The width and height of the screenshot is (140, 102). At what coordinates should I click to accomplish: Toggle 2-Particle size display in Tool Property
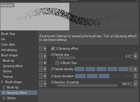(41, 56)
